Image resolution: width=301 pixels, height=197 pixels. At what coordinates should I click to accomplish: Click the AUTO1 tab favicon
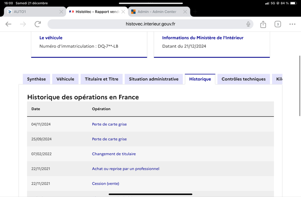point(9,12)
